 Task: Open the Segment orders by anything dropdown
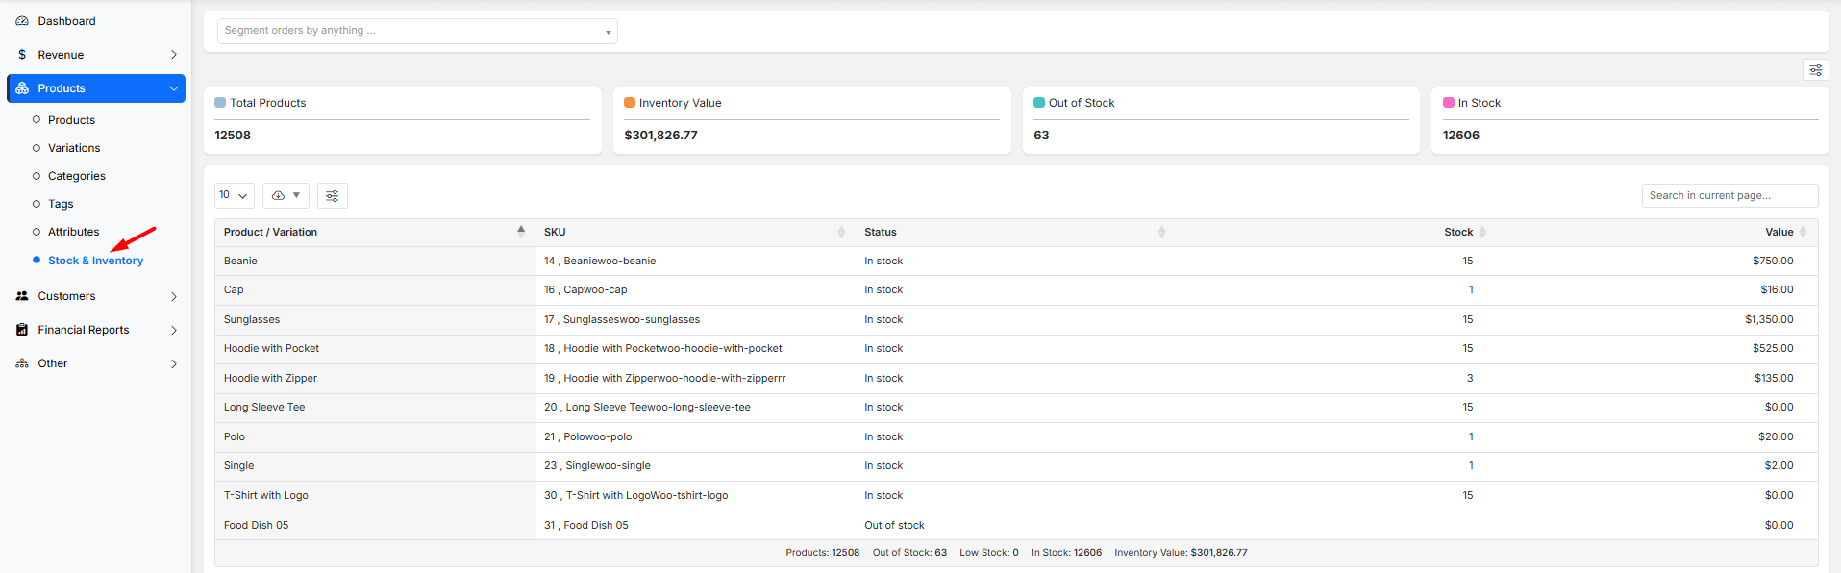[x=417, y=31]
